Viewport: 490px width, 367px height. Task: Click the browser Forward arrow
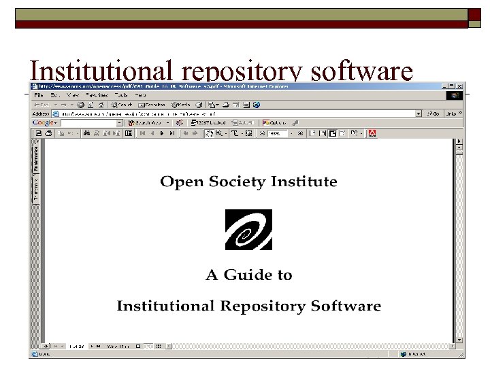pos(64,105)
